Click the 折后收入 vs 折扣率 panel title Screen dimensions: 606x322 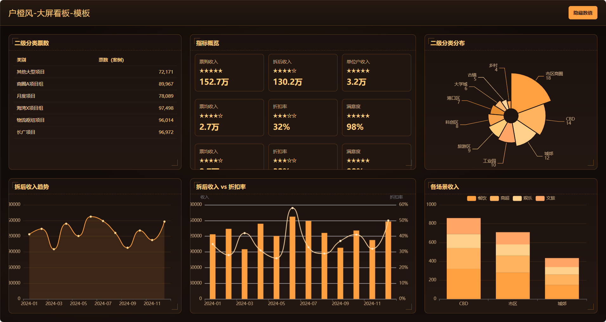click(x=221, y=187)
